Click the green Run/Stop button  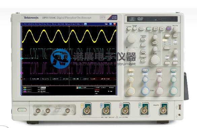[149, 29]
